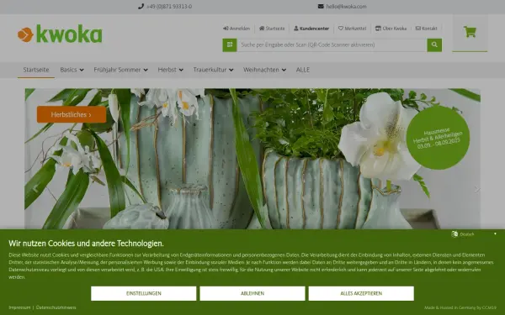
Task: Click the magnifier search button
Action: point(434,45)
